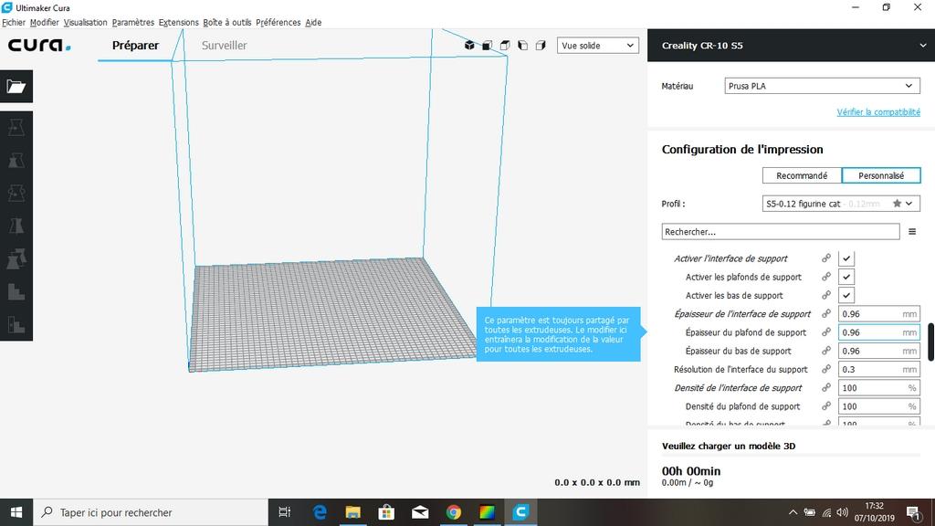The image size is (935, 526).
Task: Edit Densité du plafond de support value
Action: coord(879,406)
